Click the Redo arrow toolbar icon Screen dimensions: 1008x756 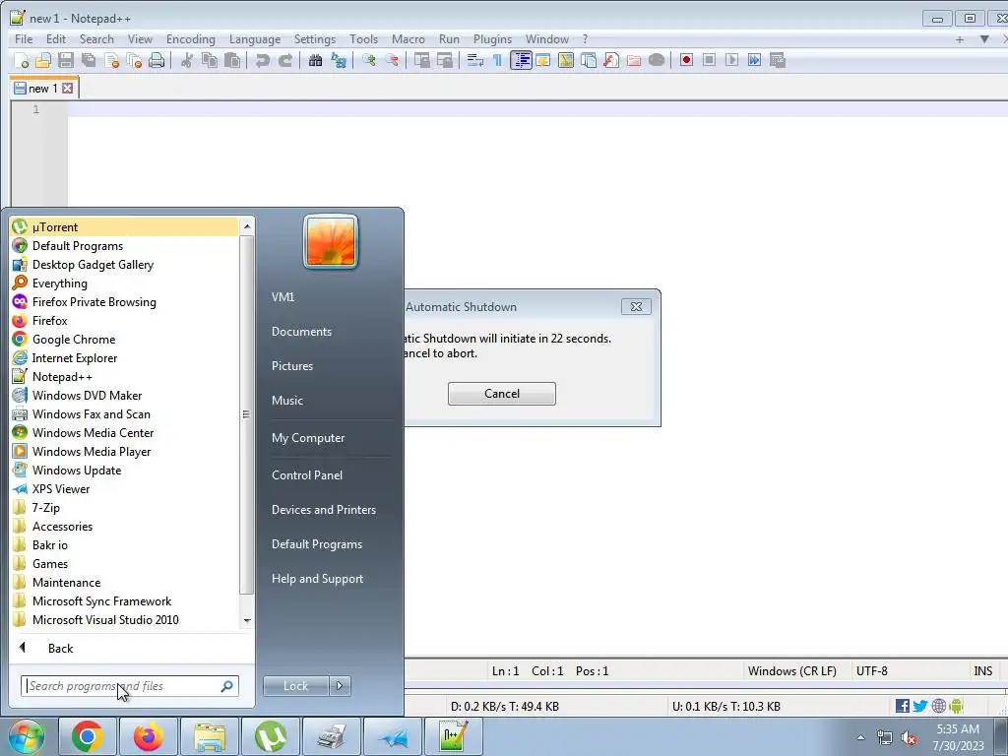(285, 60)
